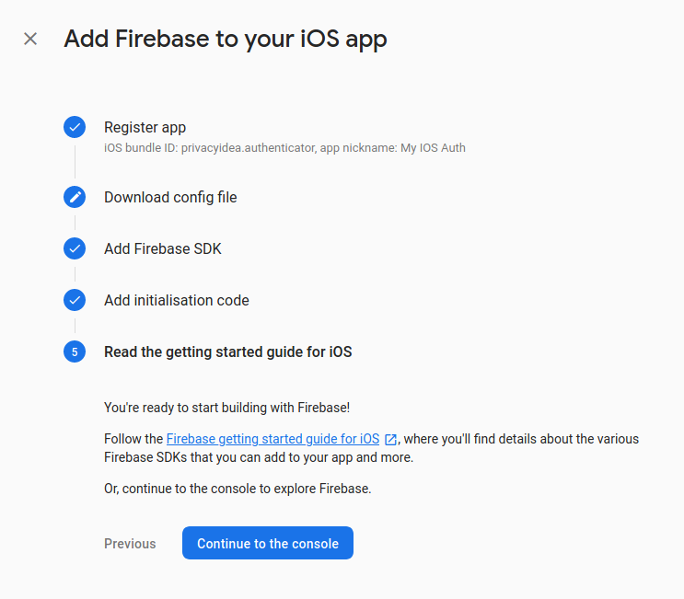Click the You're ready to start building text
Viewport: 684px width, 599px height.
pyautogui.click(x=226, y=408)
